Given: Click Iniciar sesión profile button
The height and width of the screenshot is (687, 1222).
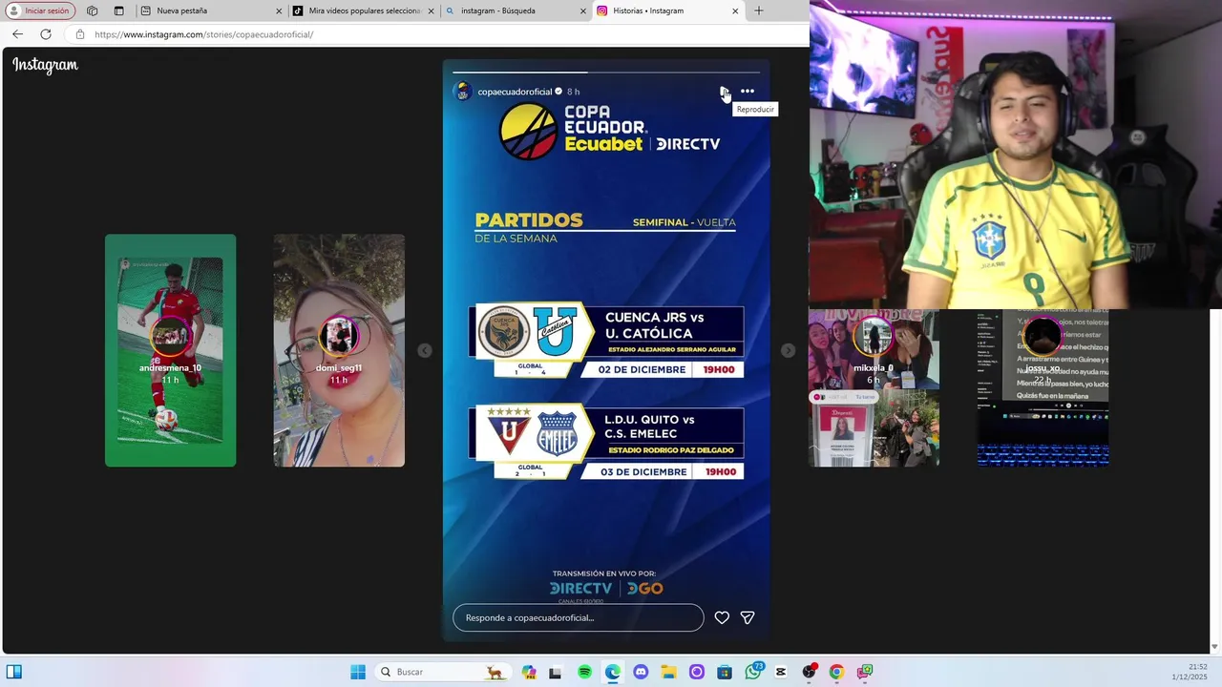Looking at the screenshot, I should point(39,10).
